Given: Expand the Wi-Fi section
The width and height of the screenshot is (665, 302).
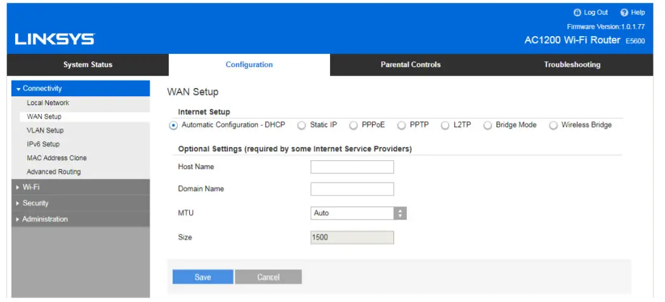Looking at the screenshot, I should point(81,187).
